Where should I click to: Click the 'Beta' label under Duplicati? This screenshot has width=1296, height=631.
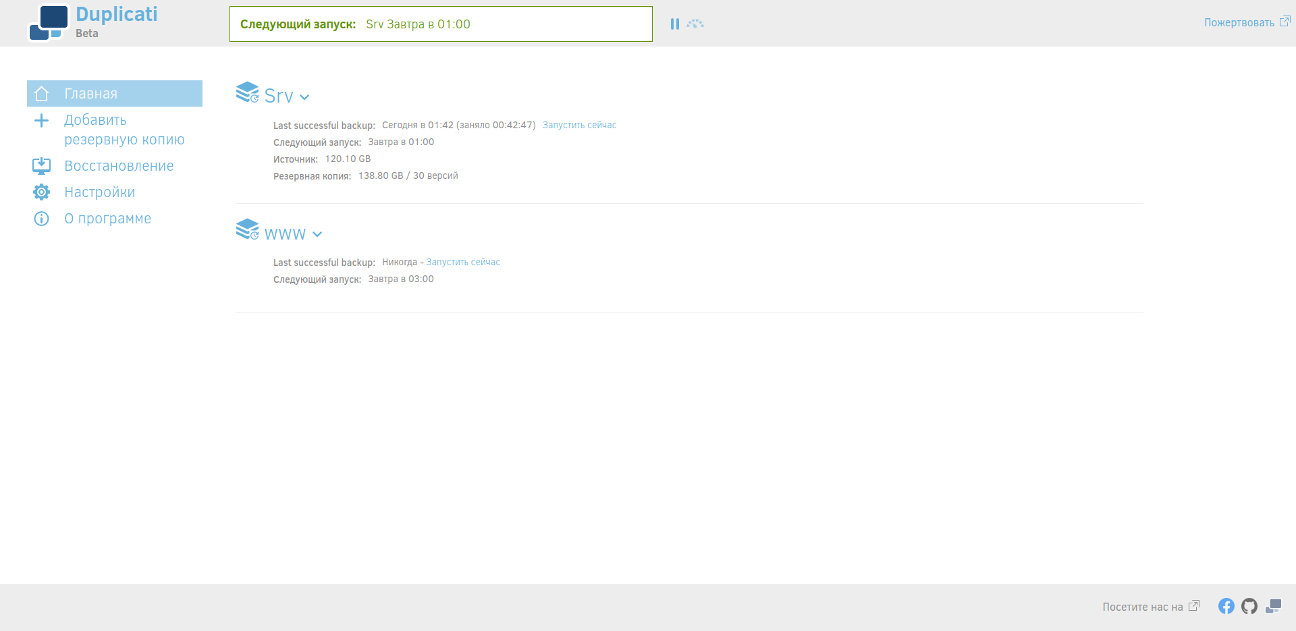coord(87,33)
